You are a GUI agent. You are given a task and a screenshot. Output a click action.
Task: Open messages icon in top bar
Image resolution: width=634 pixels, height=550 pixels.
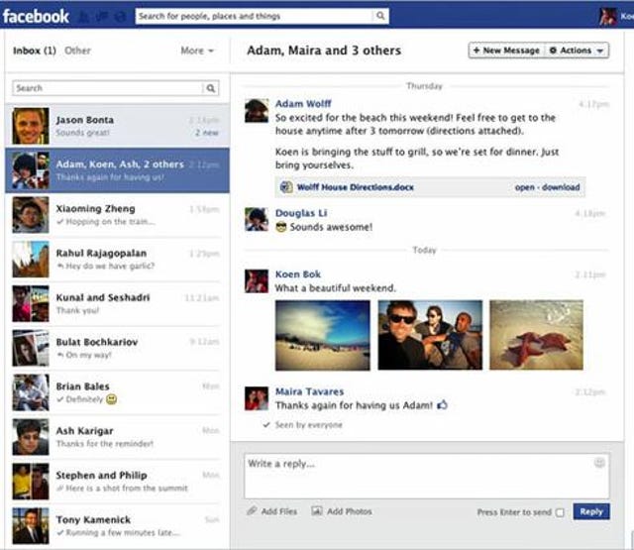tap(102, 17)
